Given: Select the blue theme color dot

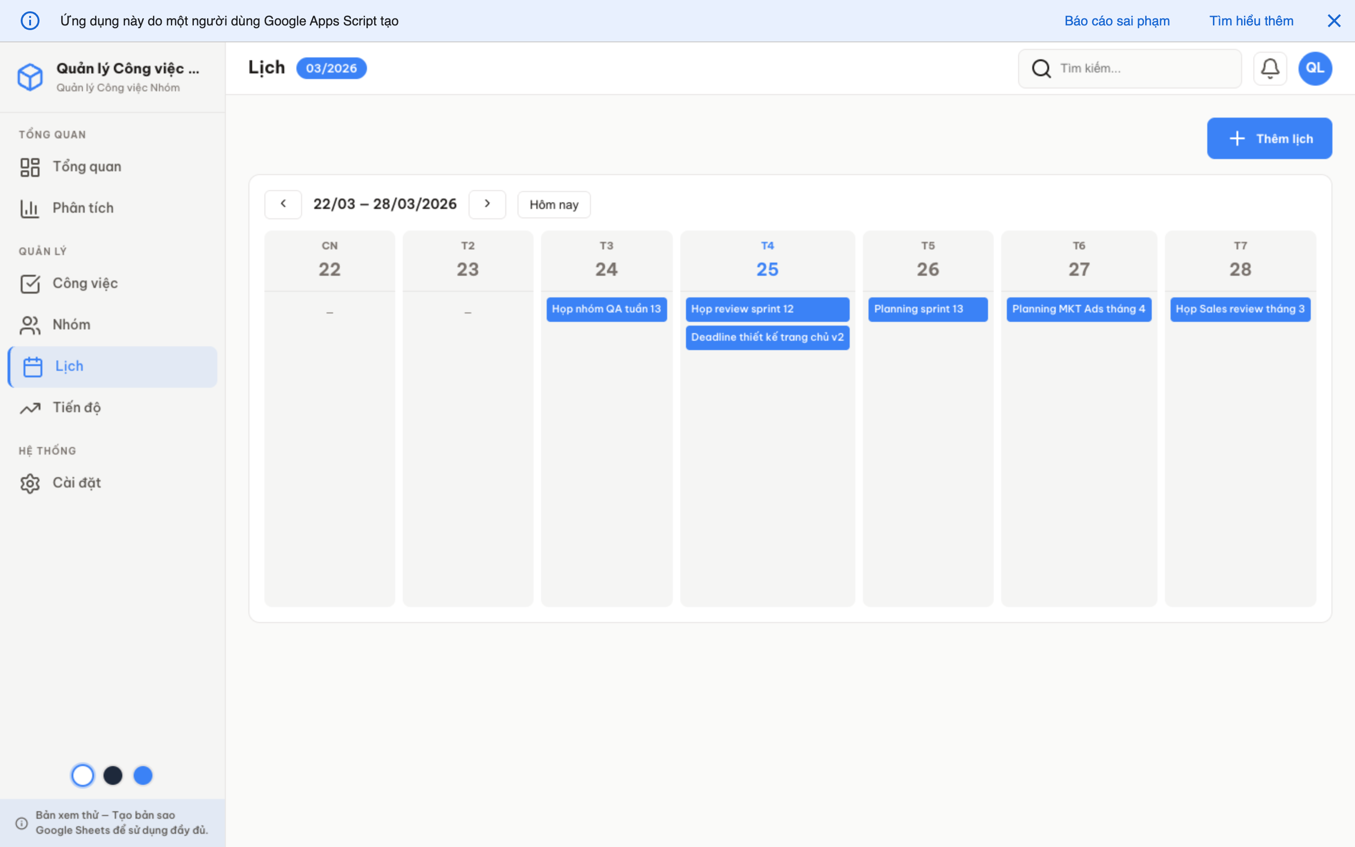Looking at the screenshot, I should (143, 775).
